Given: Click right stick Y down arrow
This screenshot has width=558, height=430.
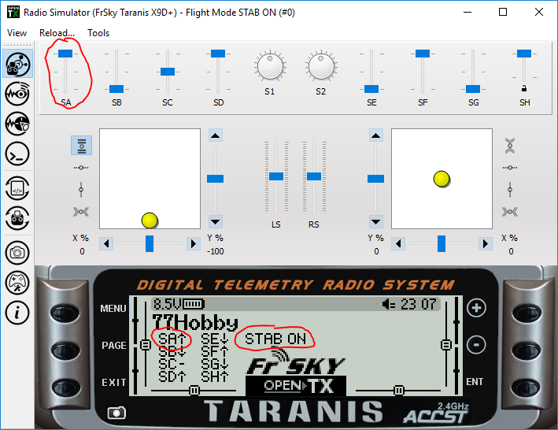Looking at the screenshot, I should click(376, 222).
